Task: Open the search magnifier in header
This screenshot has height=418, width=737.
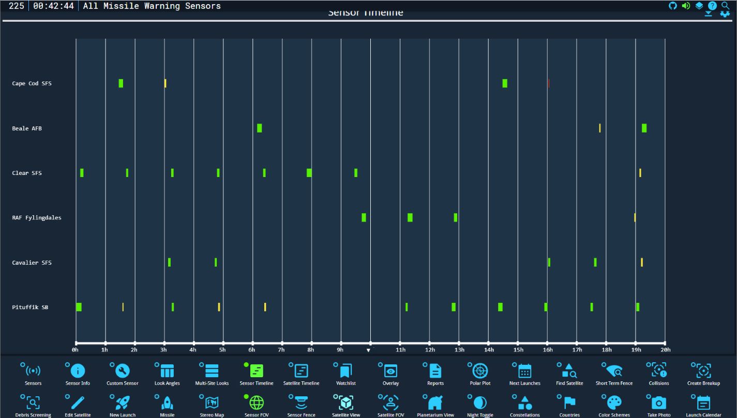Action: pos(726,6)
